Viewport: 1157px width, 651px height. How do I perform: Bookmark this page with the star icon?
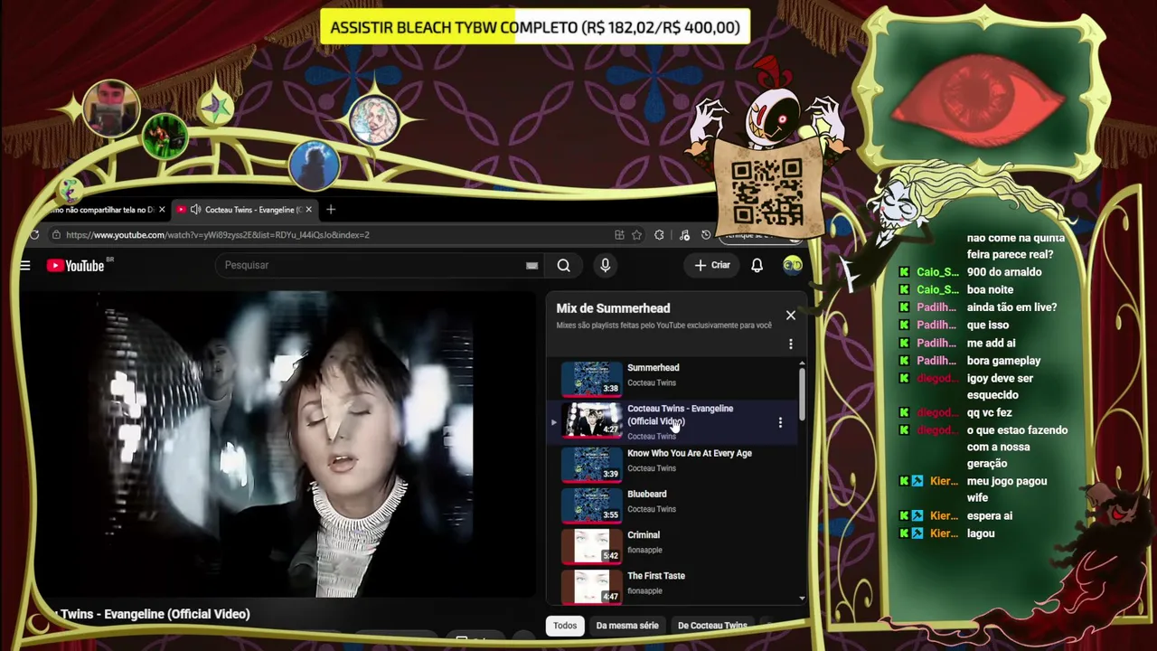(637, 235)
